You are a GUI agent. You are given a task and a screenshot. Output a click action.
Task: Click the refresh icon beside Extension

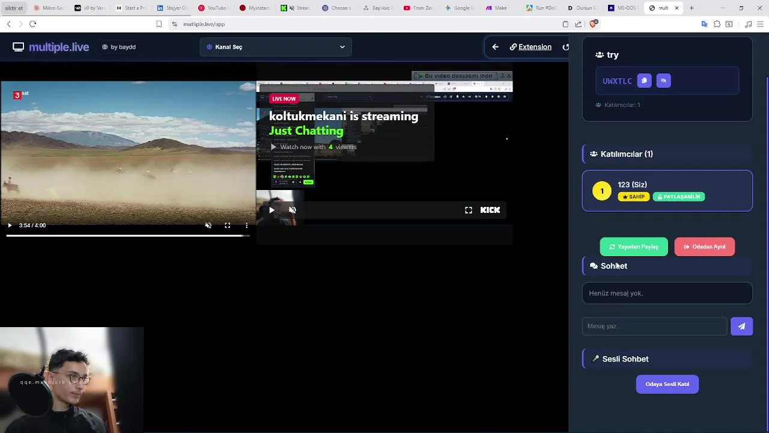click(565, 47)
